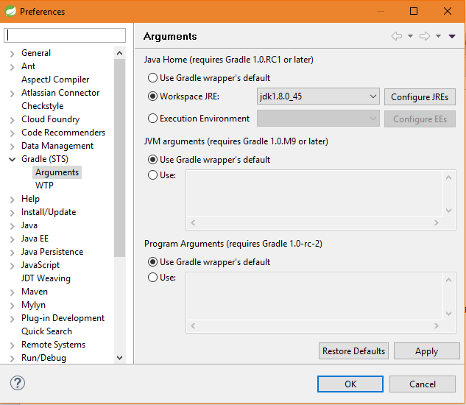The image size is (466, 405).
Task: Maximize the Preferences window
Action: [x=414, y=11]
